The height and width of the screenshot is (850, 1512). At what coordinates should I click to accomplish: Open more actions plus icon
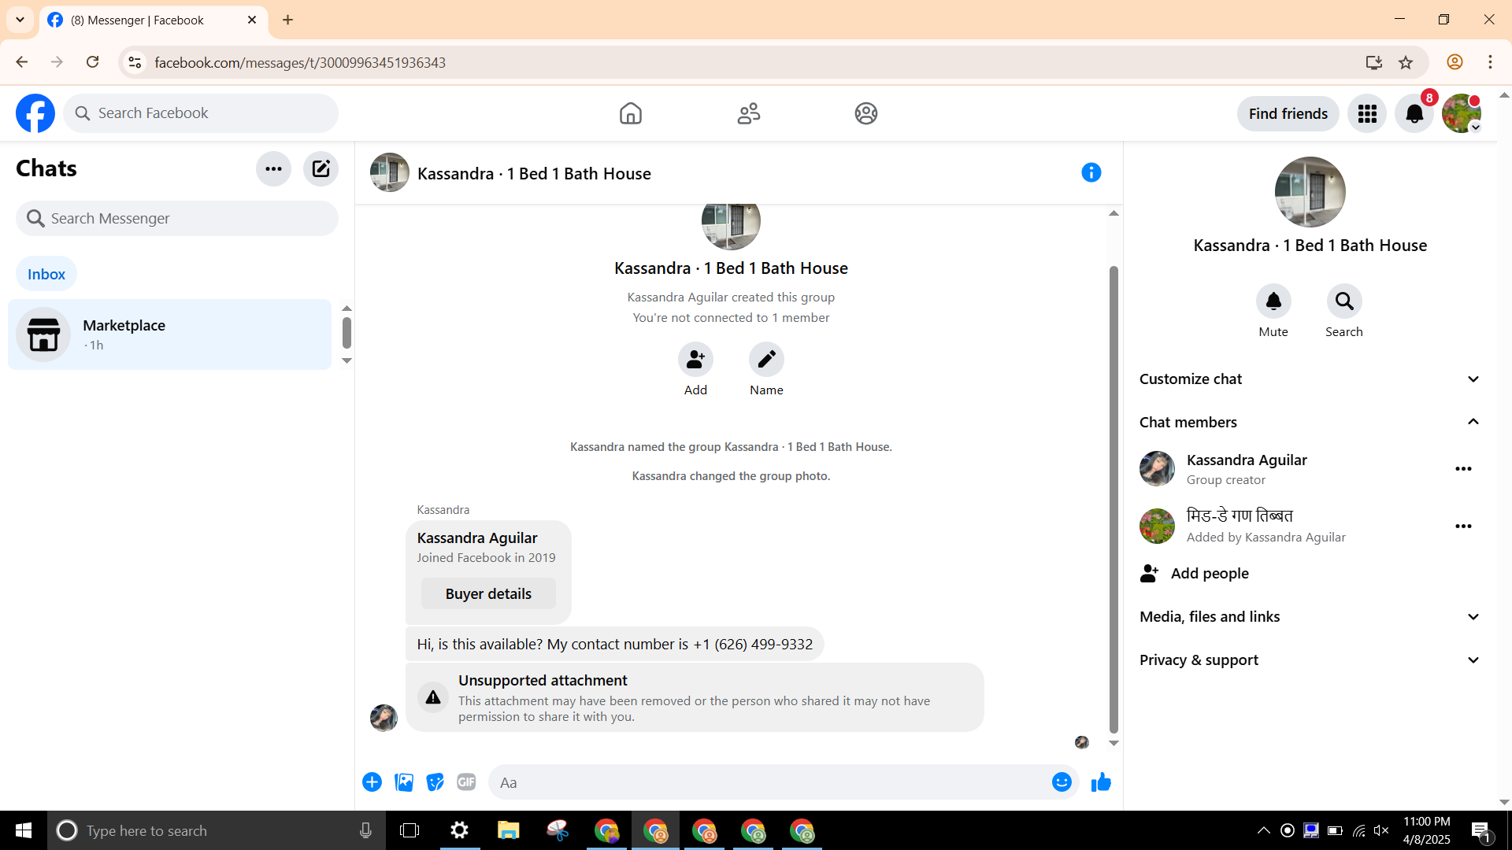pyautogui.click(x=372, y=782)
